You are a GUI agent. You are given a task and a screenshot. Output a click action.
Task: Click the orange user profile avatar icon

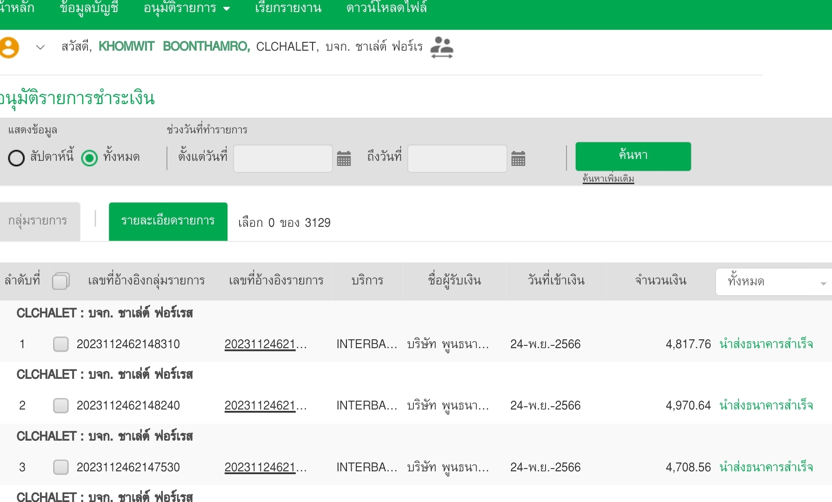(x=9, y=47)
